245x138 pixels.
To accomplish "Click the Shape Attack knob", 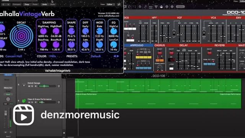I will click(x=72, y=45).
